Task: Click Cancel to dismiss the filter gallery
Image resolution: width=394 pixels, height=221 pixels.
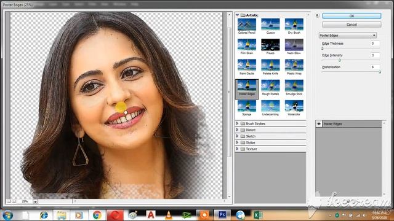Action: click(x=352, y=25)
